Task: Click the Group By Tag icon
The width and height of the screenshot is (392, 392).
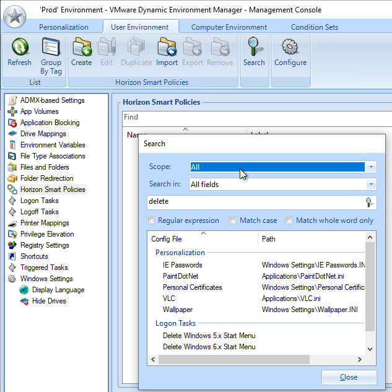Action: coord(51,46)
